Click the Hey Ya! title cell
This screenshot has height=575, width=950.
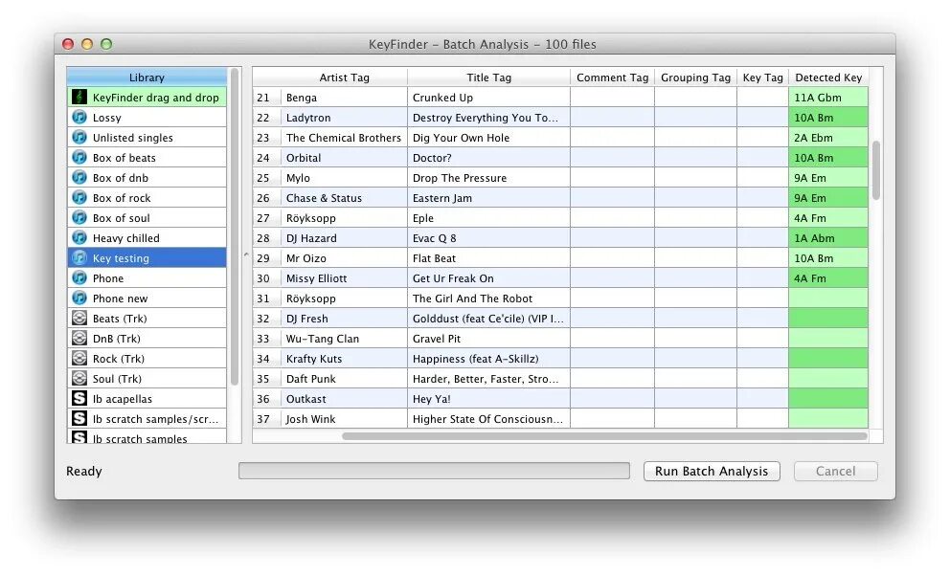[x=489, y=399]
